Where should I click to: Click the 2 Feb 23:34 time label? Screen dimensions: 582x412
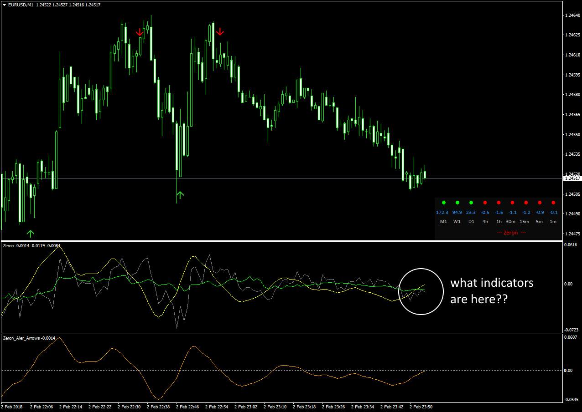coord(363,407)
